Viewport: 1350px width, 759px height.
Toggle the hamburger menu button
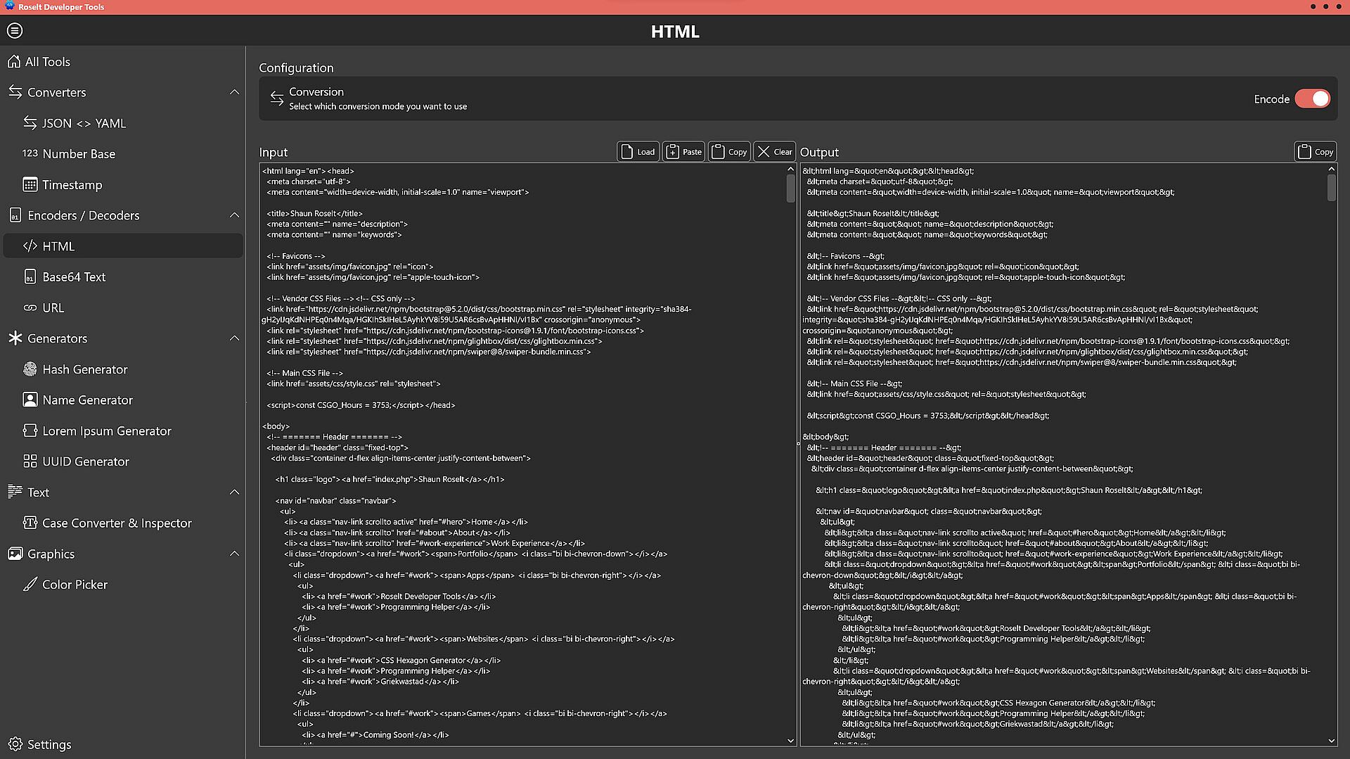(x=15, y=31)
